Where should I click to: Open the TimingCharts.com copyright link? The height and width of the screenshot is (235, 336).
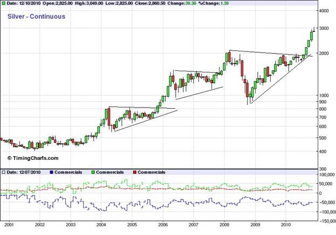pos(33,158)
